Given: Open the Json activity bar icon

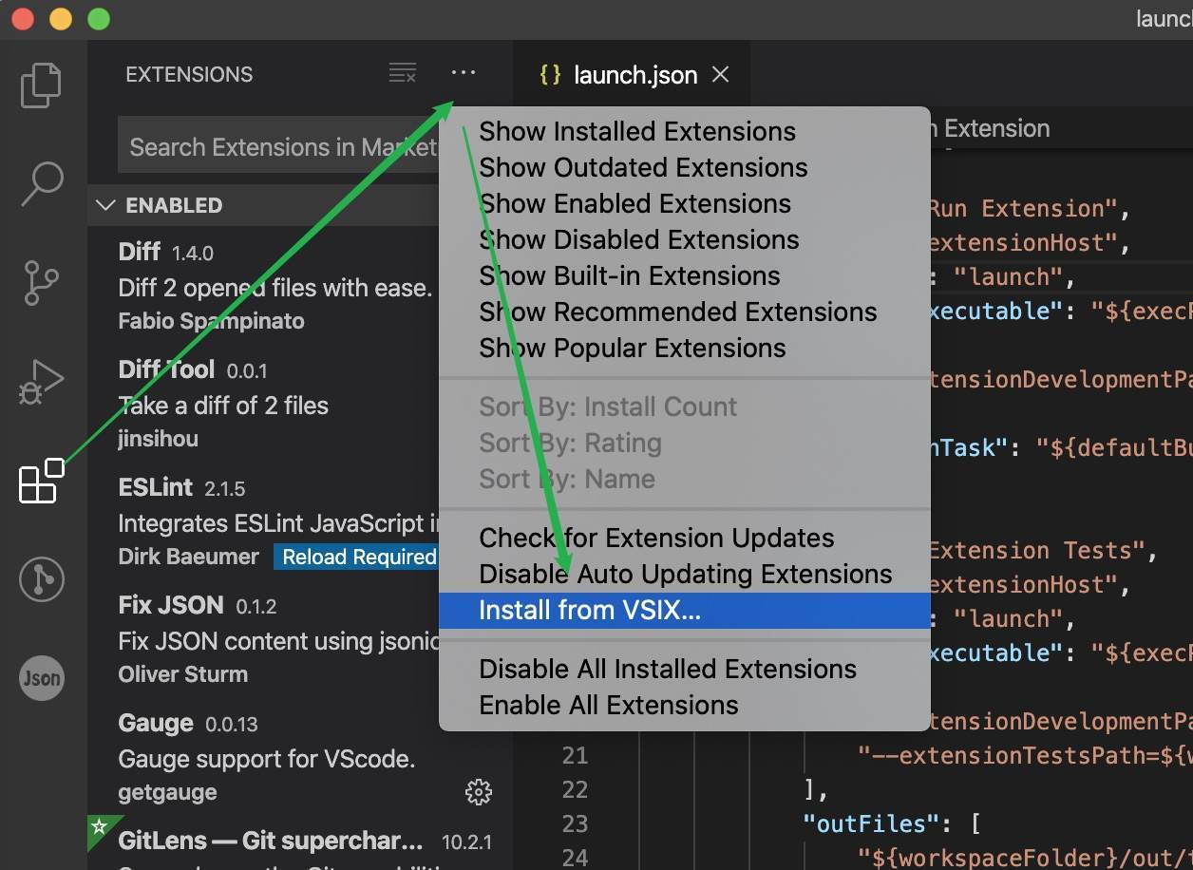Looking at the screenshot, I should [42, 678].
